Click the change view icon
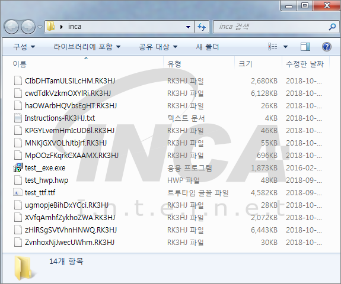This screenshot has width=341, height=284. [x=273, y=46]
